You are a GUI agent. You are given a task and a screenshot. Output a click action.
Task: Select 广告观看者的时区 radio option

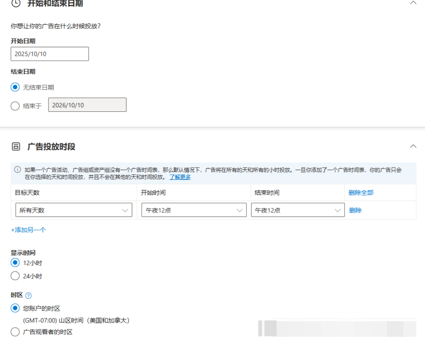coord(15,332)
